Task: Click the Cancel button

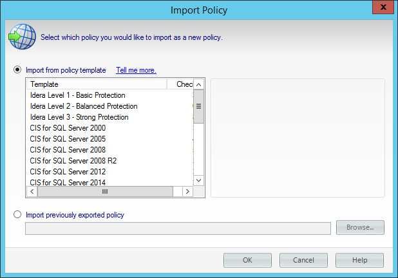Action: (303, 260)
